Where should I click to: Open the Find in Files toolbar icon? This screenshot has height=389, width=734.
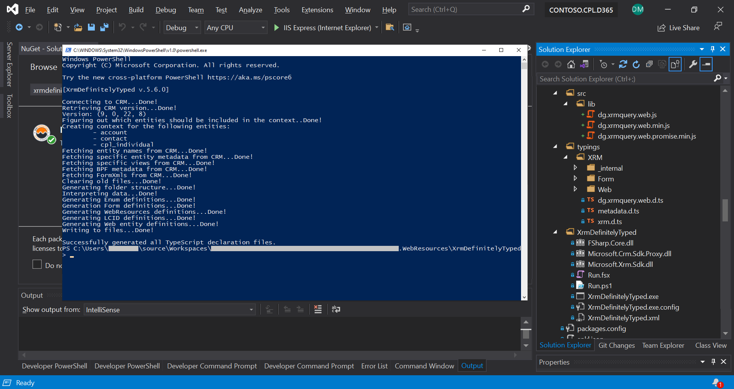(x=390, y=27)
